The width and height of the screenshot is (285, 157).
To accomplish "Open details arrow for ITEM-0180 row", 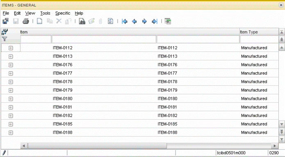I will (x=11, y=99).
